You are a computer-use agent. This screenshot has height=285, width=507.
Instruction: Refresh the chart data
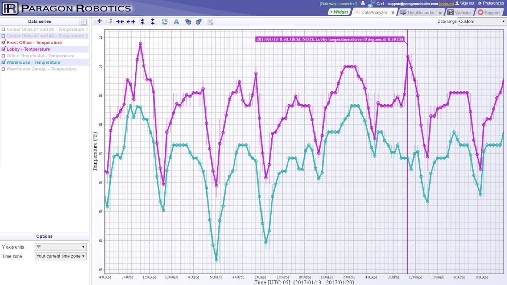(165, 21)
